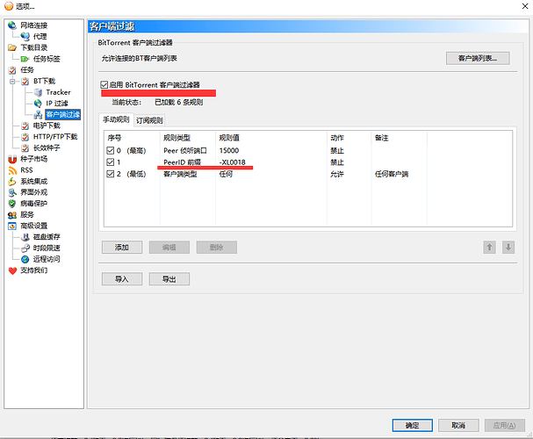The width and height of the screenshot is (533, 439).
Task: Select Tracker in settings tree
Action: [x=58, y=92]
